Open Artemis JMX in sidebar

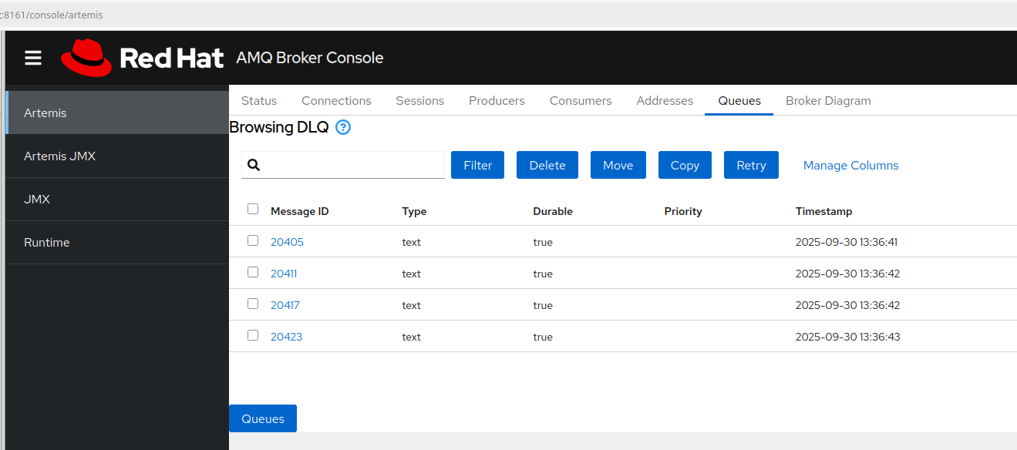coord(117,156)
